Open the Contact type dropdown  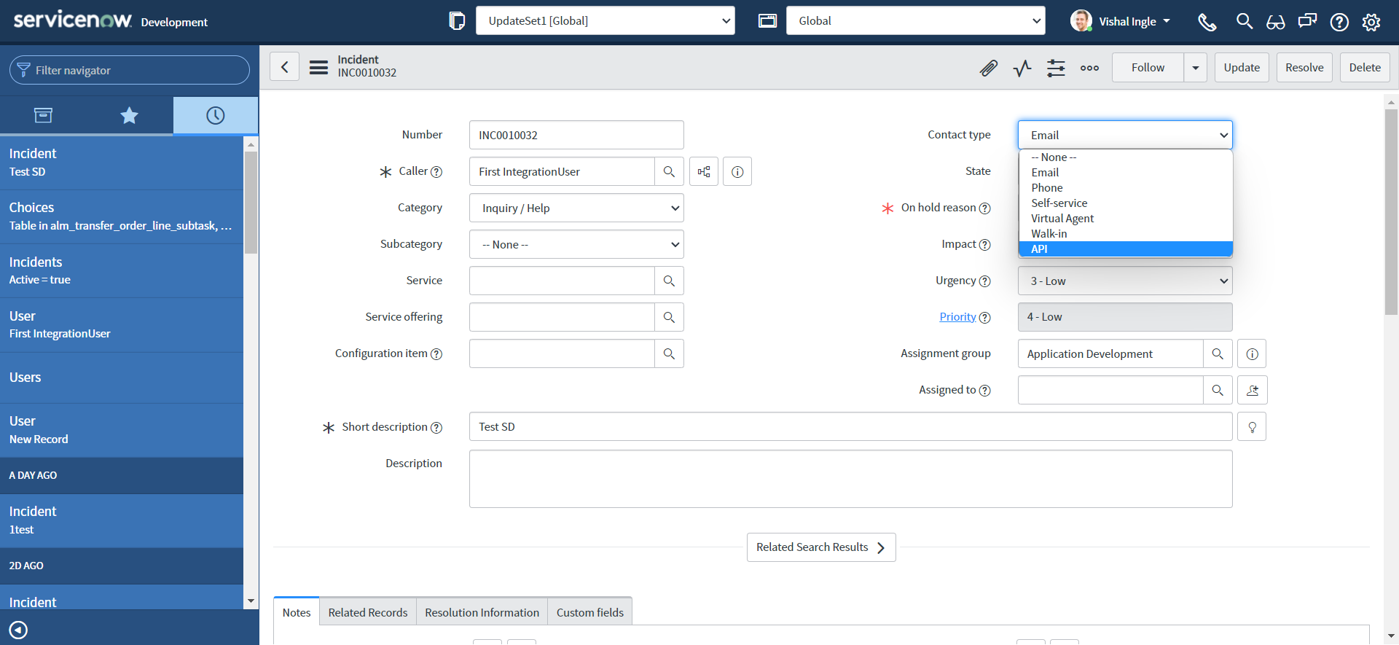click(1125, 136)
